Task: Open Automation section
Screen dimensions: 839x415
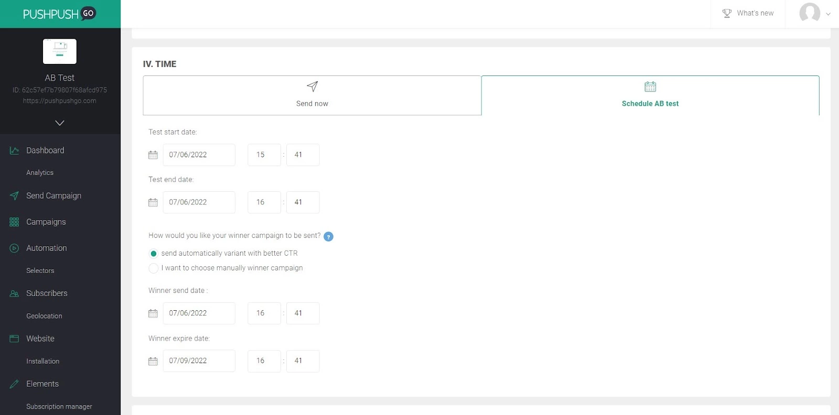Action: (x=47, y=248)
